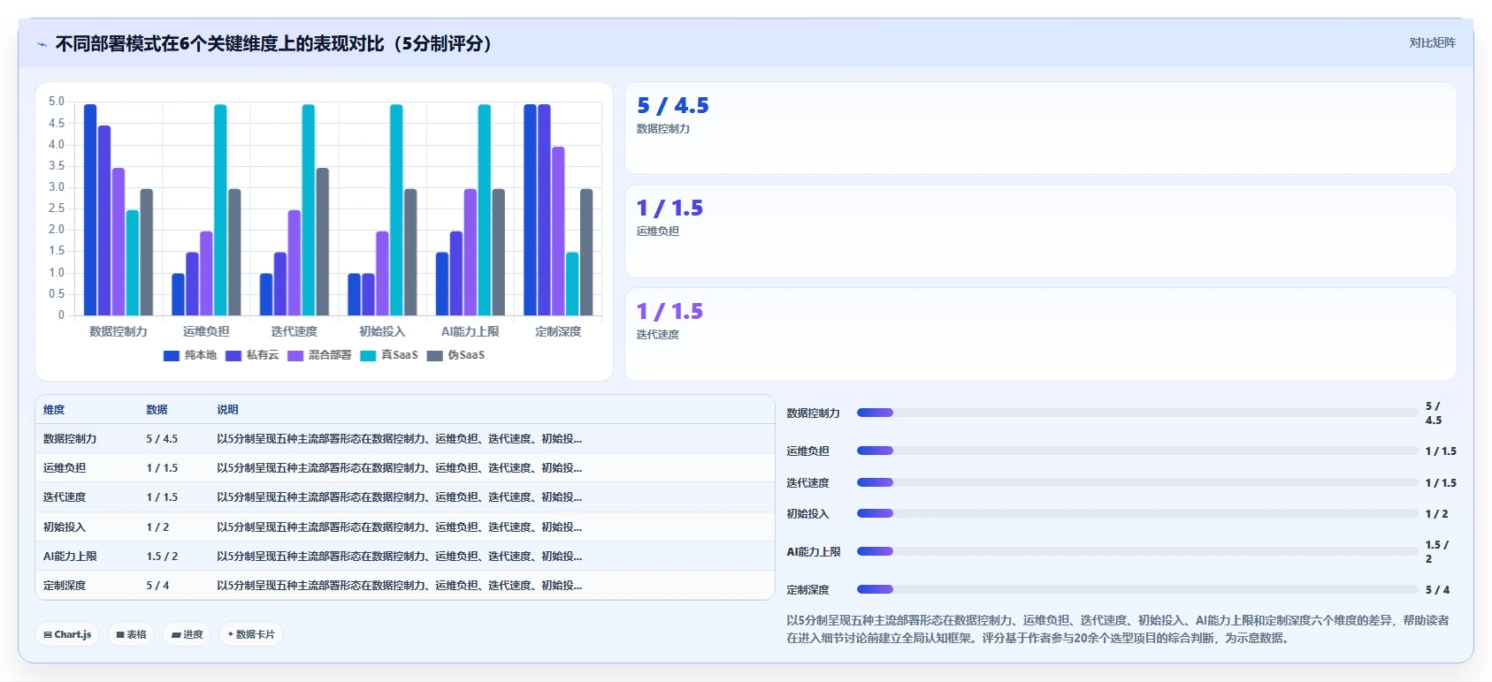Click the 说明 column header
Viewport: 1492px width, 682px height.
coord(227,410)
